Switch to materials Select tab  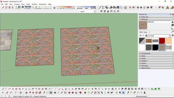pyautogui.click(x=141, y=32)
